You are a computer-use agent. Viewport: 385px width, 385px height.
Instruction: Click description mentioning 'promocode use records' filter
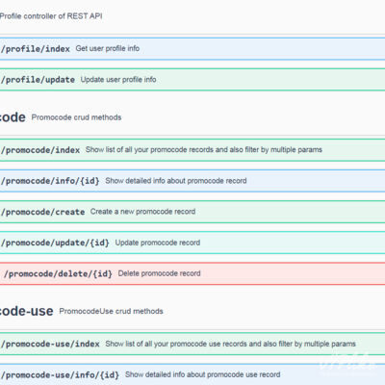click(230, 344)
